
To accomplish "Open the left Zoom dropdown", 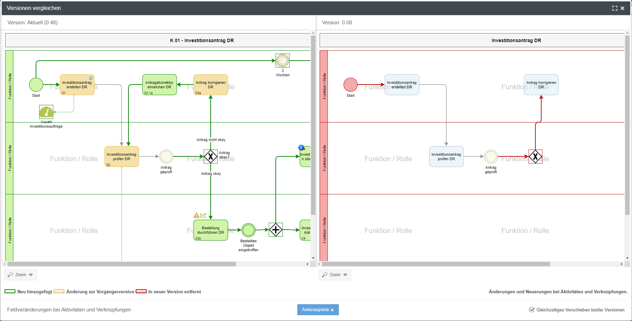I will click(x=21, y=275).
